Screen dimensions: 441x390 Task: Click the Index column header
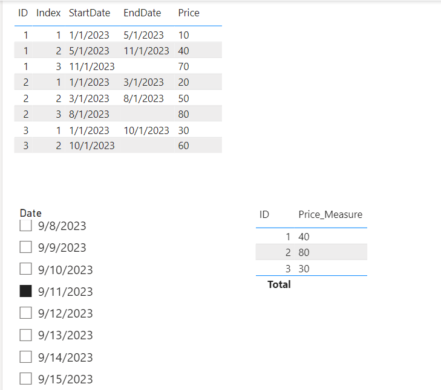point(48,13)
